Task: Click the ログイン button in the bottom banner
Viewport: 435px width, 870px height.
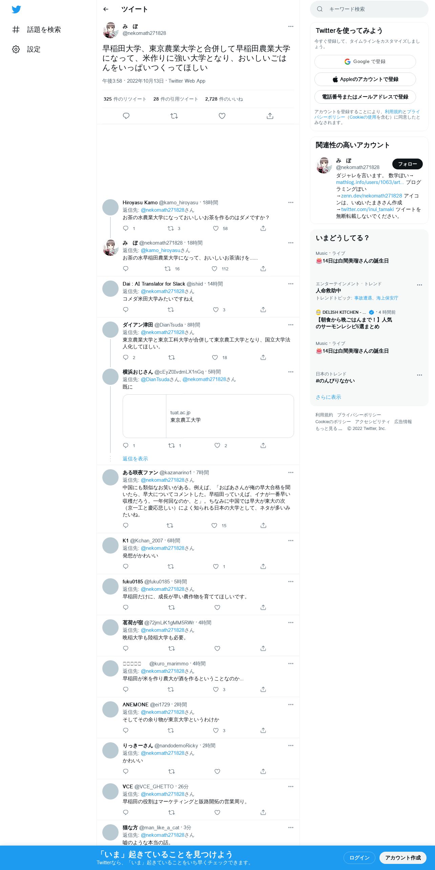Action: pos(359,858)
